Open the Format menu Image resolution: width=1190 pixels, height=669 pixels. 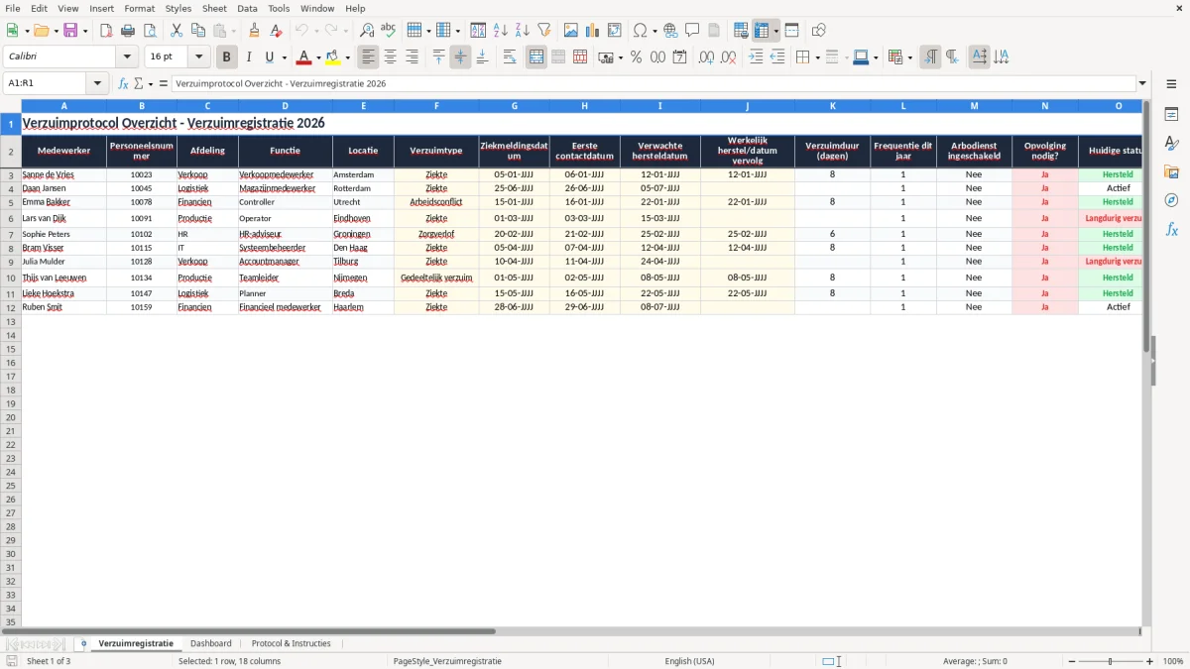(140, 8)
